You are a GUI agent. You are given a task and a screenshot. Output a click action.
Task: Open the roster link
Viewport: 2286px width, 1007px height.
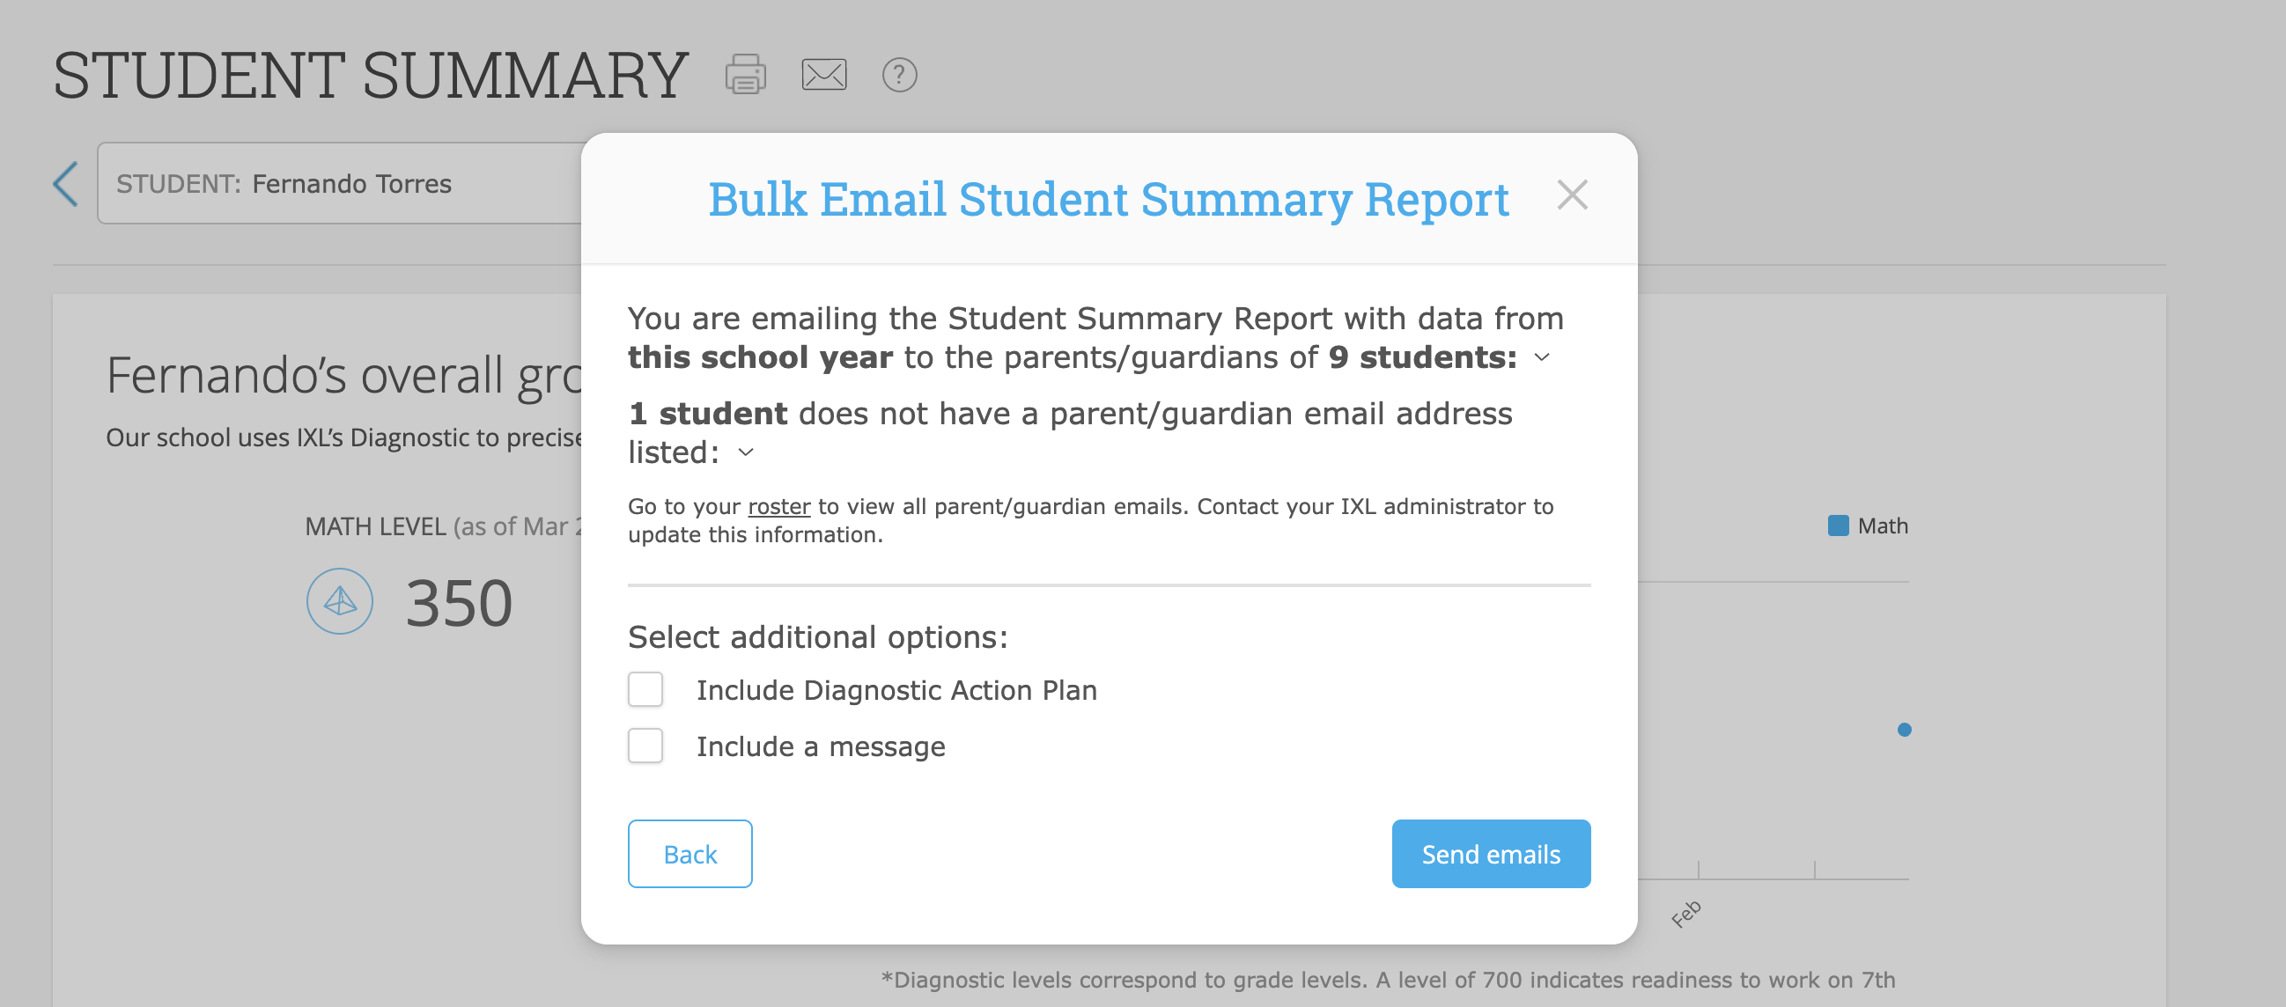pos(778,507)
